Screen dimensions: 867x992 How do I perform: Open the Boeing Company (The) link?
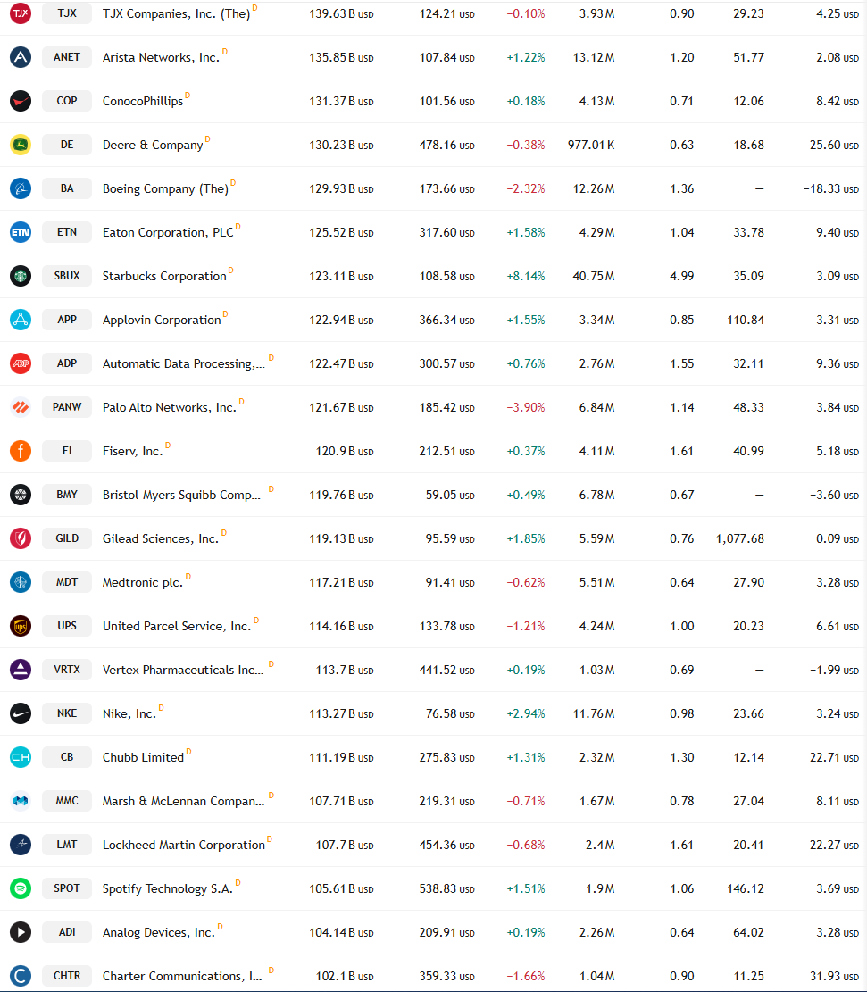[165, 188]
